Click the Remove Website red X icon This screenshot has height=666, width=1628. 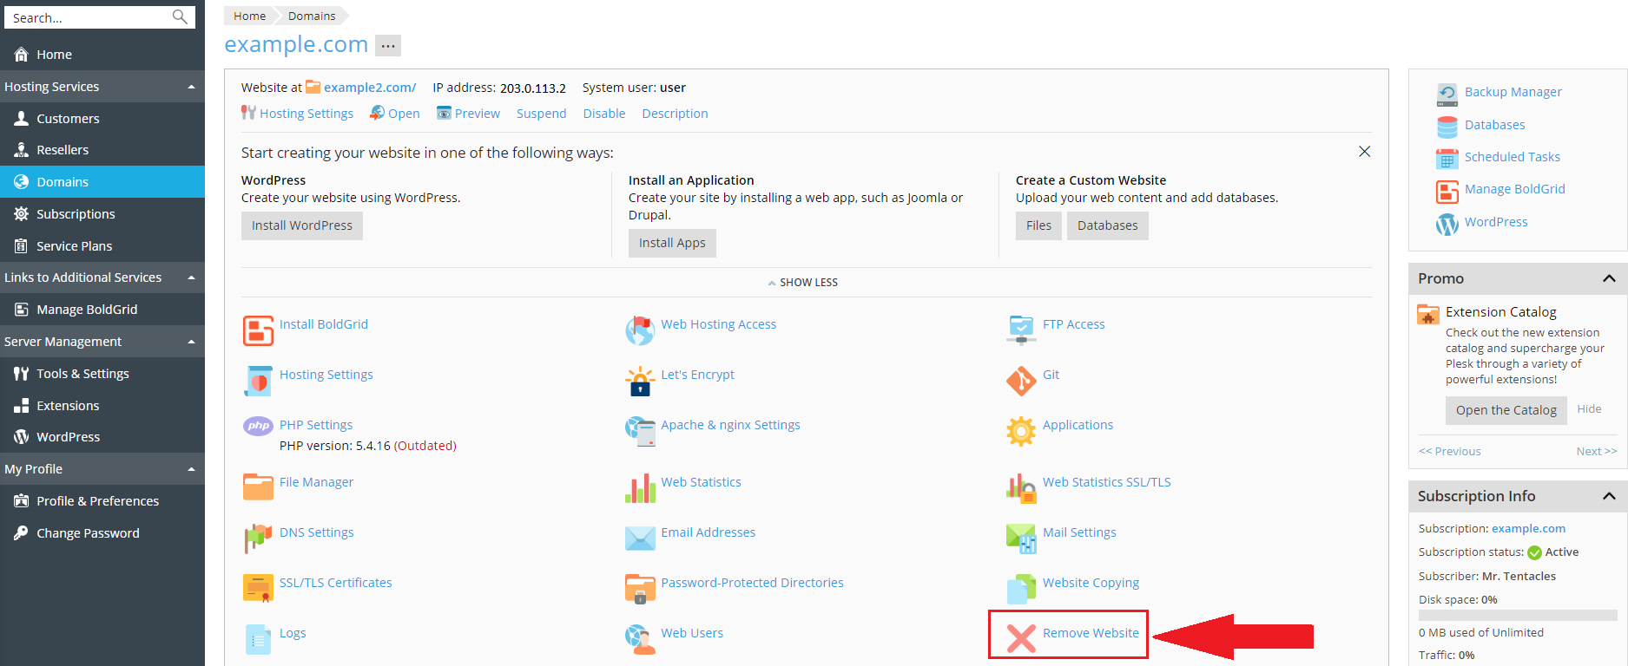point(1021,638)
